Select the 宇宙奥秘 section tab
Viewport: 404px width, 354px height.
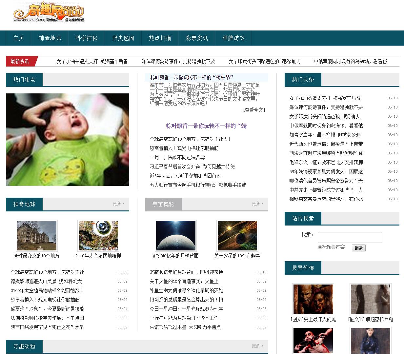click(x=163, y=204)
